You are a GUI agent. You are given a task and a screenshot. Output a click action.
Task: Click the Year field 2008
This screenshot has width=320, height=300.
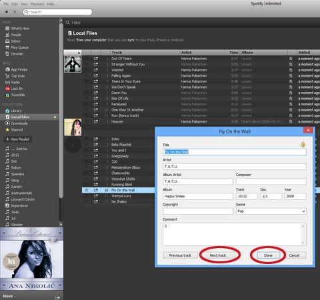[x=295, y=196]
